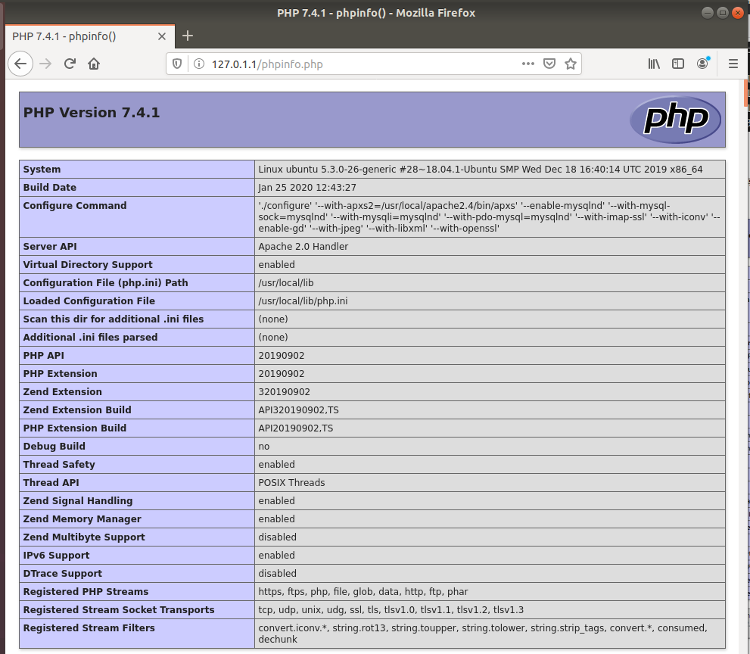Show site information icon
This screenshot has width=750, height=654.
(199, 64)
